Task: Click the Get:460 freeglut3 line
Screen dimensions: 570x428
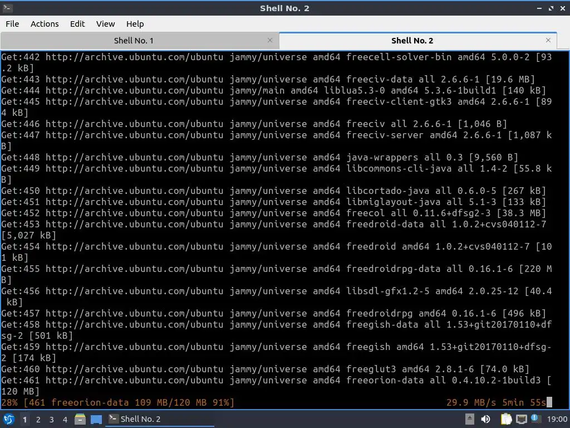Action: coord(265,369)
